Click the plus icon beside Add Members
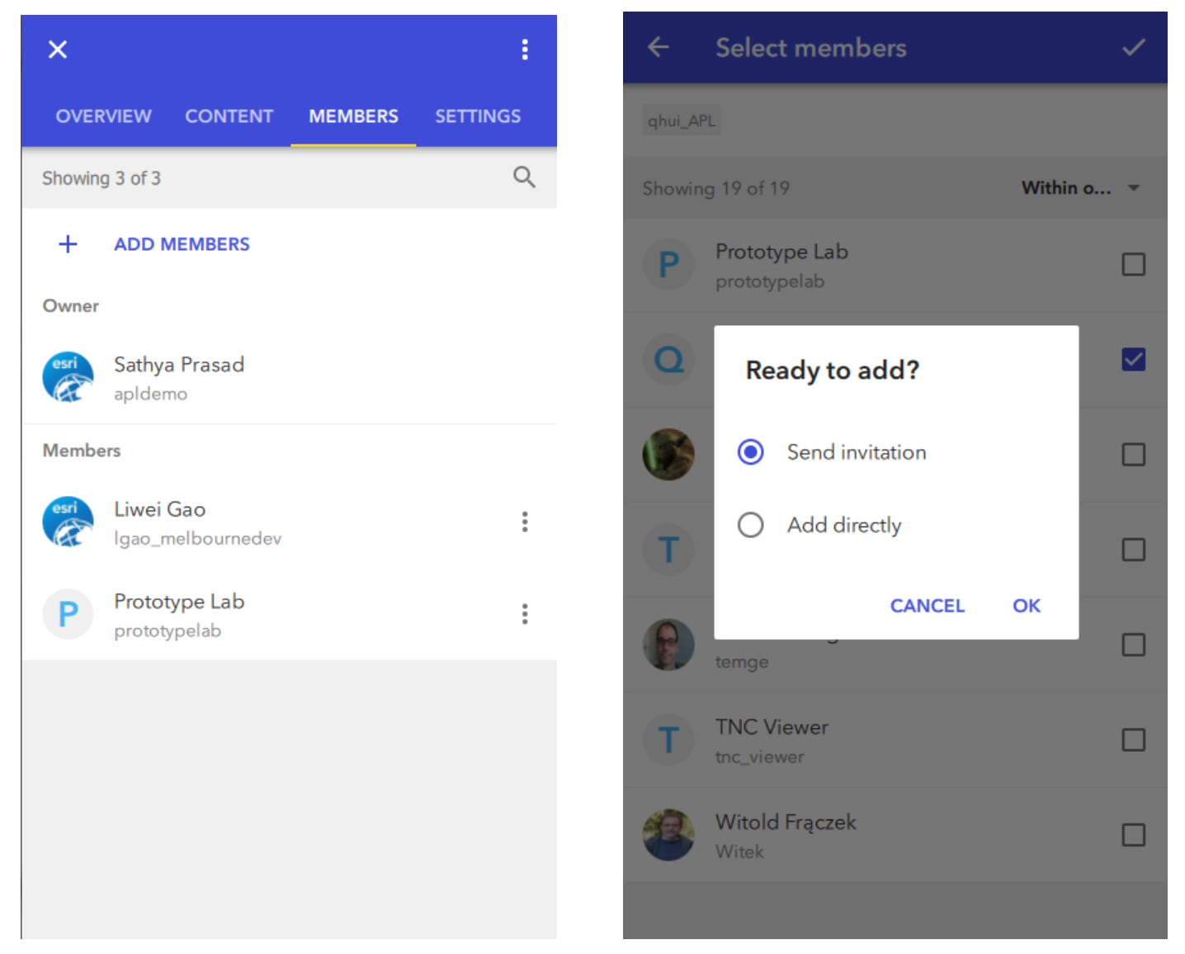This screenshot has height=954, width=1185. [68, 244]
